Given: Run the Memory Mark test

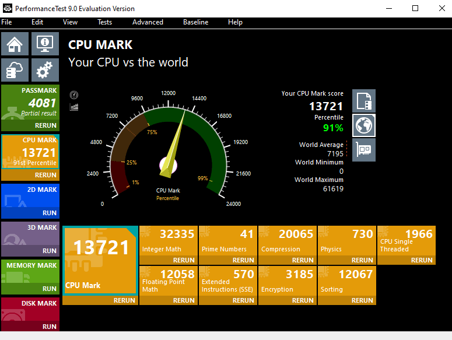Looking at the screenshot, I should click(30, 289).
